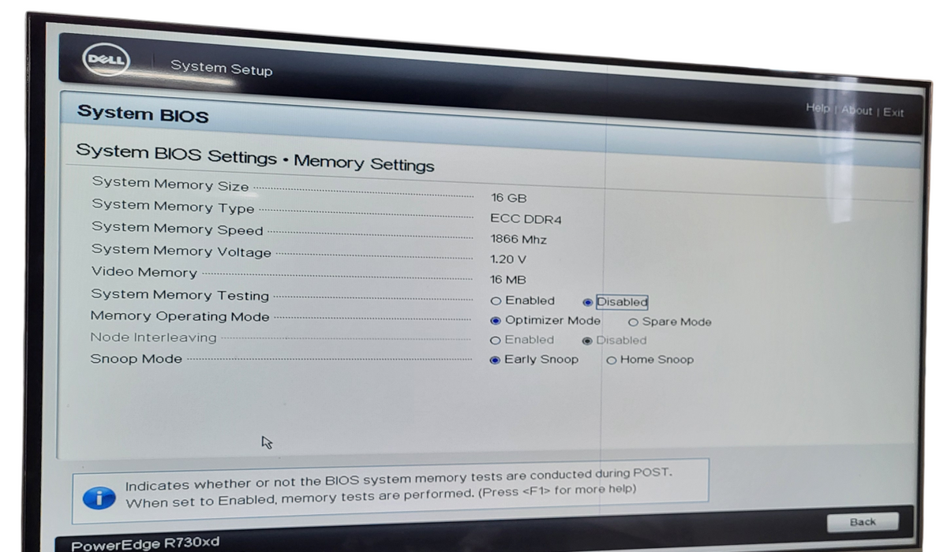
Task: Choose Optimizer Mode for Memory Operating Mode
Action: pos(495,320)
